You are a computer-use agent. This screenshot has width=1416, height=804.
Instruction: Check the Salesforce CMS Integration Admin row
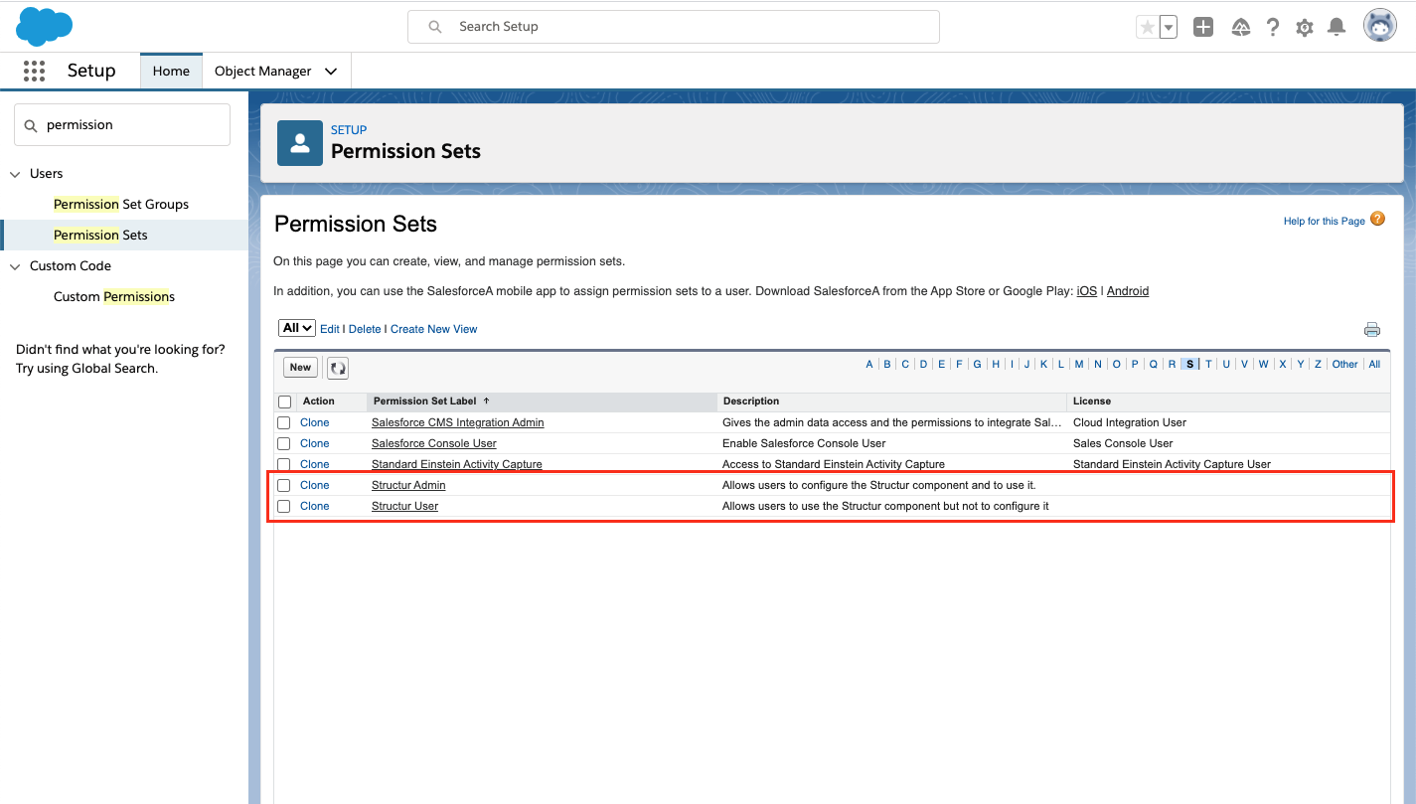click(284, 423)
